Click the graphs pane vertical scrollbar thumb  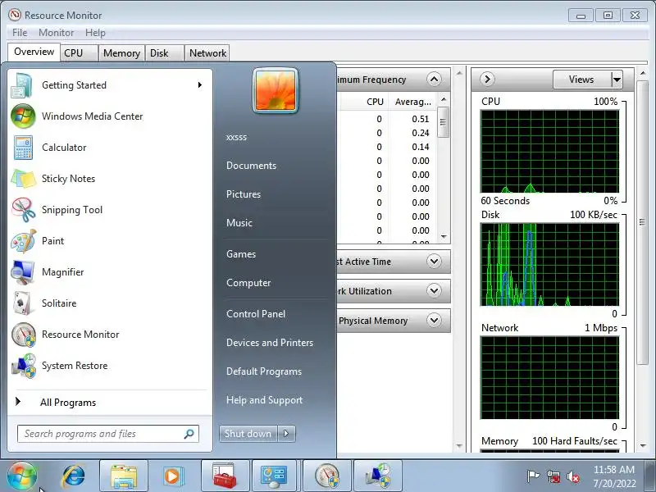point(642,222)
